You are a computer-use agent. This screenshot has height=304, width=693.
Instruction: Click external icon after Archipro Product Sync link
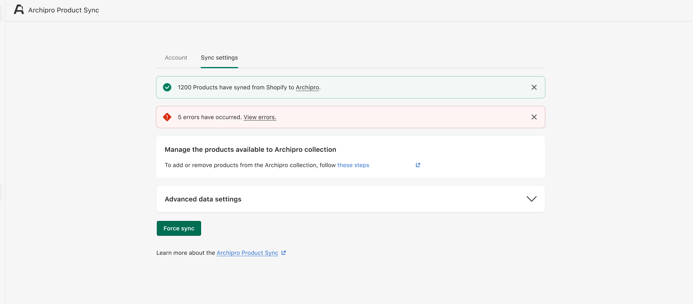pos(284,253)
